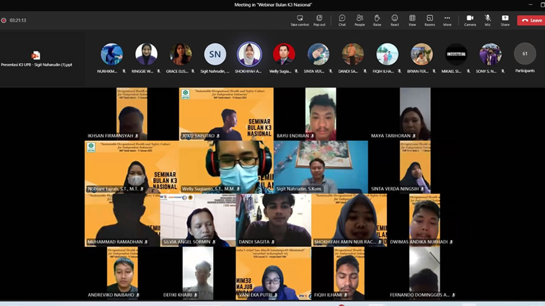The height and width of the screenshot is (306, 545).
Task: Click the INDUSTRIAL avatar of Mikael
Action: pyautogui.click(x=456, y=54)
